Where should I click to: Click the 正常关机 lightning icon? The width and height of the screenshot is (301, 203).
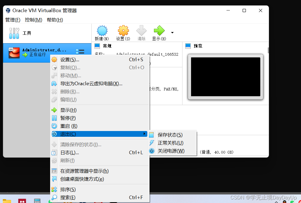[x=152, y=143]
